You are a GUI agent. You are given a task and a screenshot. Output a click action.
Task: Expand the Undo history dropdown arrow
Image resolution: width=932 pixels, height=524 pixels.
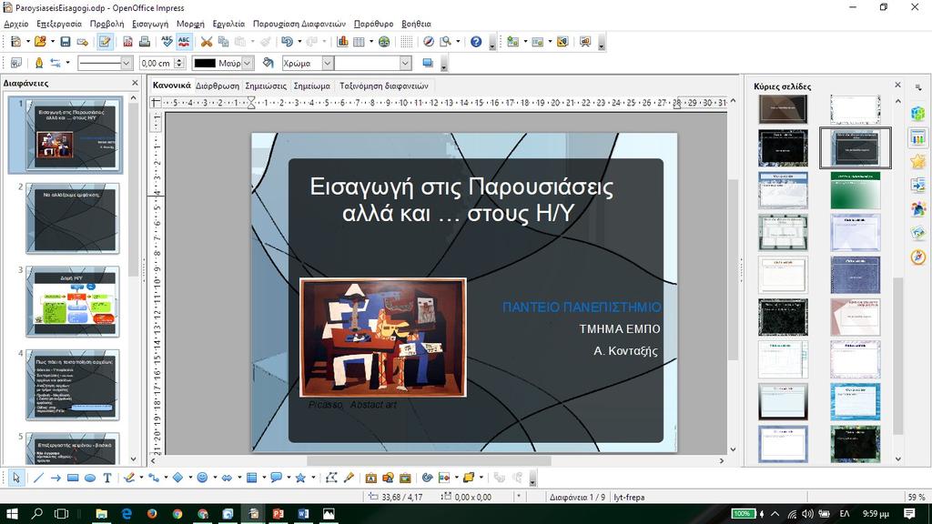point(299,42)
